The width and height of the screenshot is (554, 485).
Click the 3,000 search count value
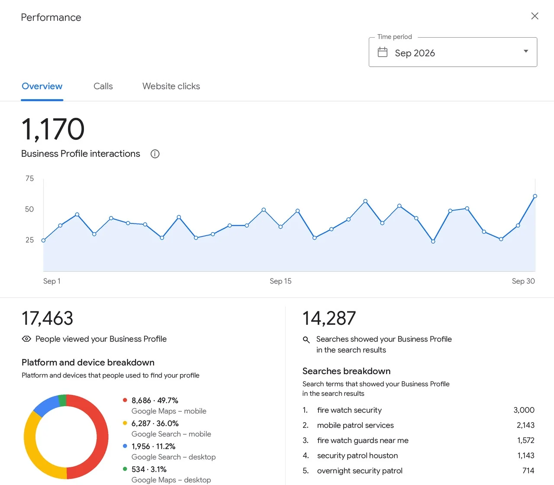click(524, 410)
